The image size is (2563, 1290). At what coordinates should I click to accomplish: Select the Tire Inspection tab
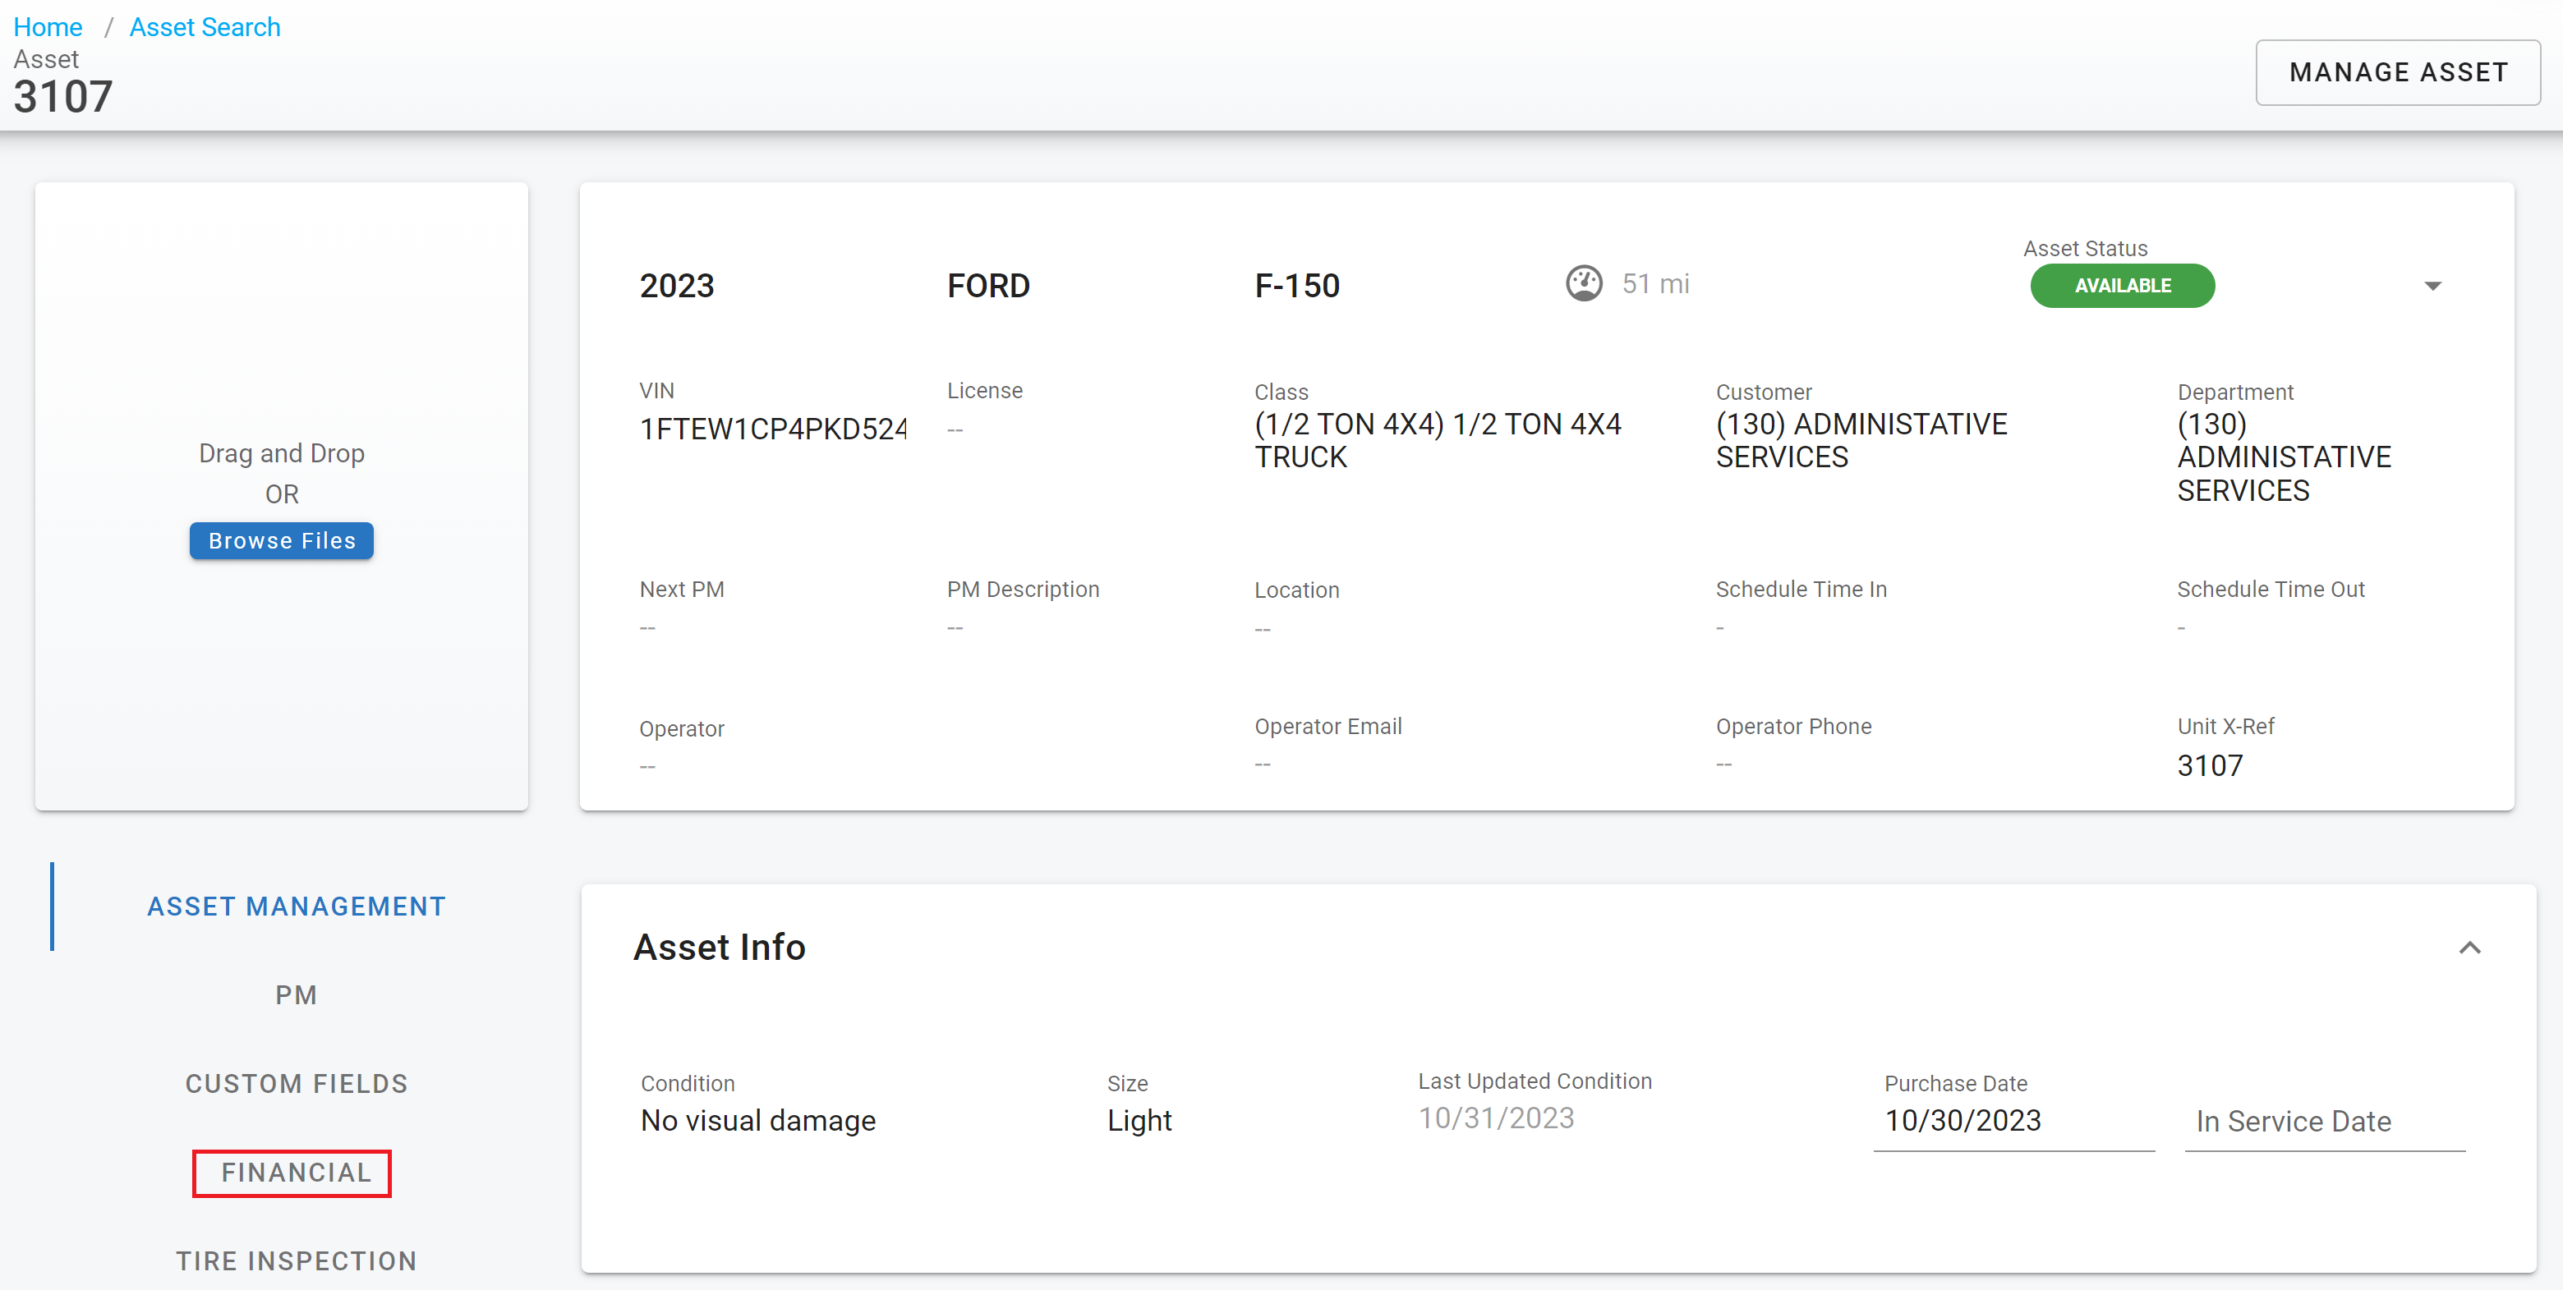click(297, 1261)
